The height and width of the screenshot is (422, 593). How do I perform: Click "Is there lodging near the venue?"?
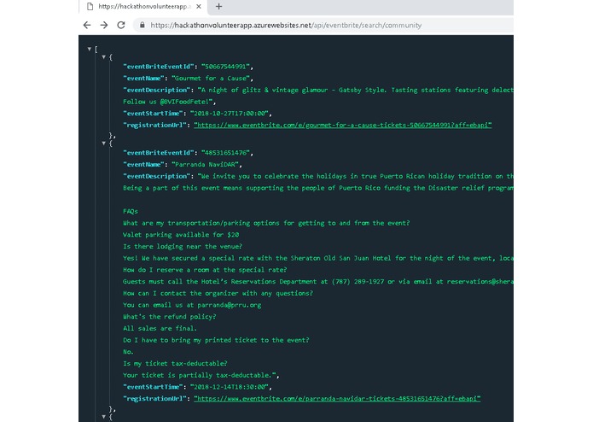coord(183,246)
